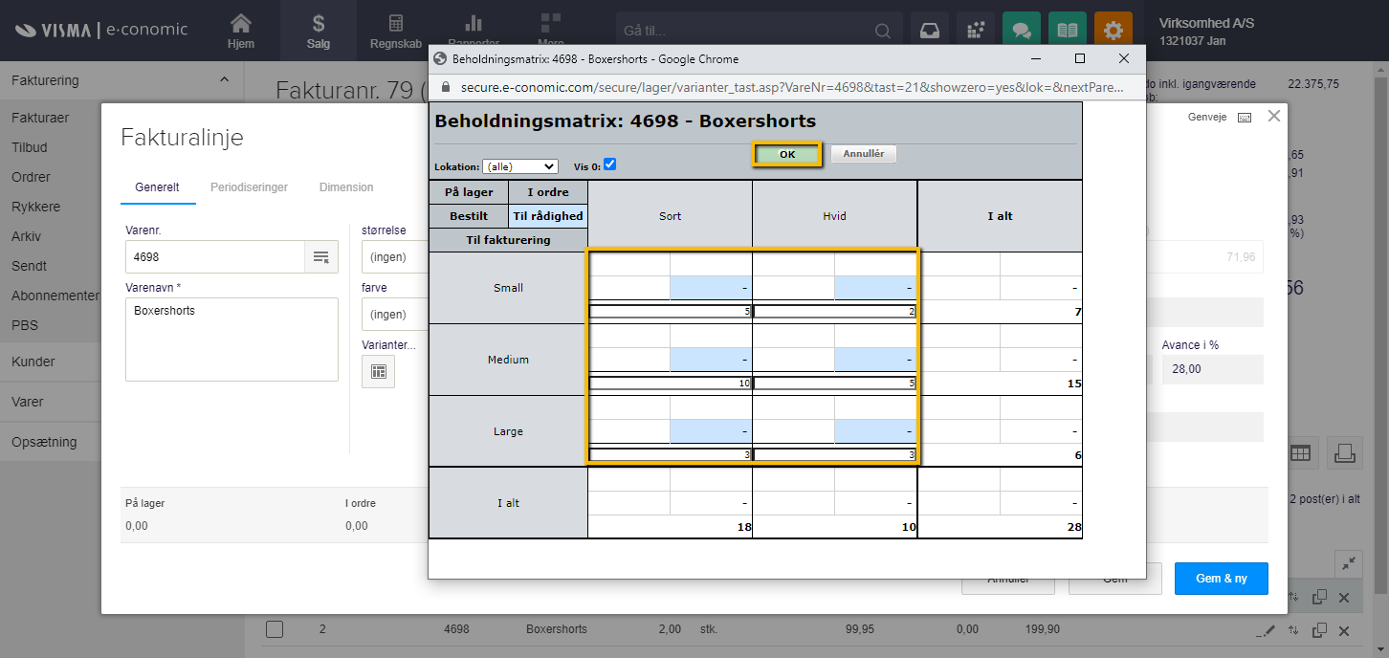Open the dotted apps icon in top bar

point(976,31)
